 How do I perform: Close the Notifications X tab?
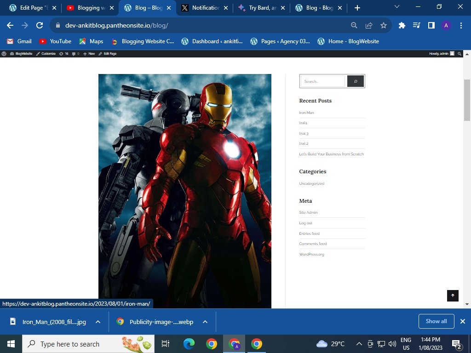pos(225,8)
